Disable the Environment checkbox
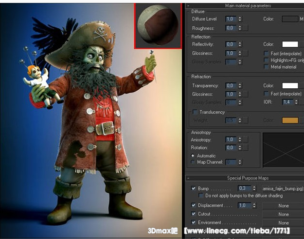Viewport: 304px width, 239px height. click(193, 222)
